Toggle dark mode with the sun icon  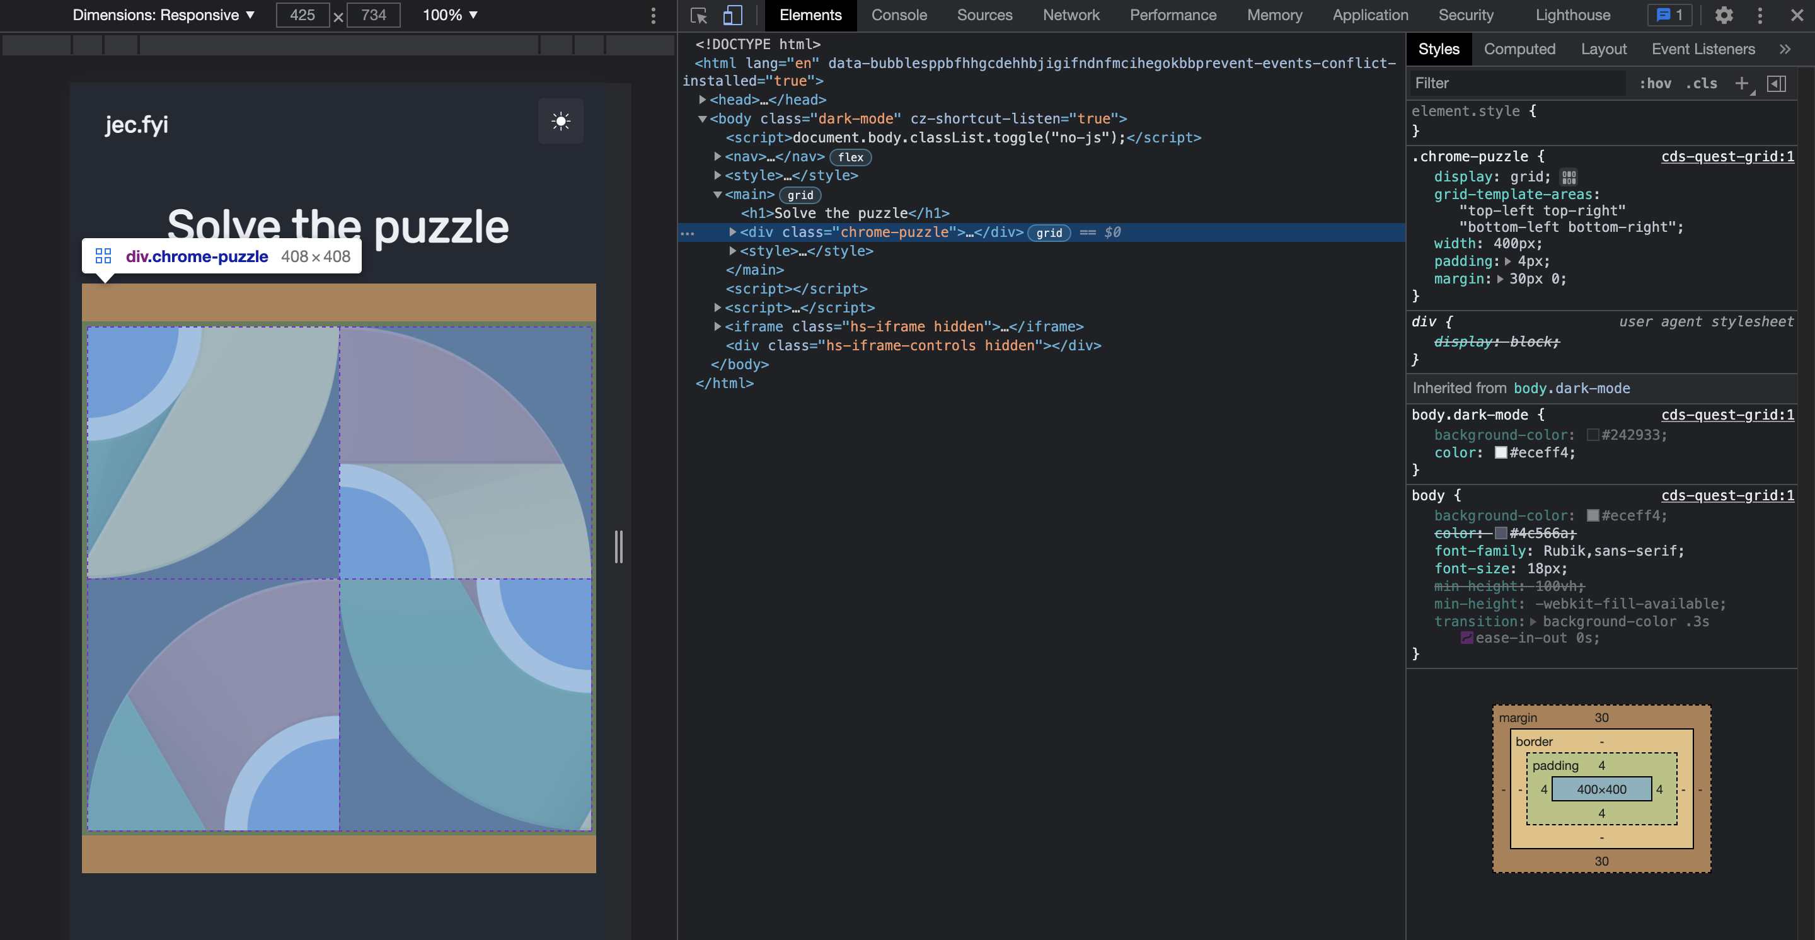(x=560, y=121)
